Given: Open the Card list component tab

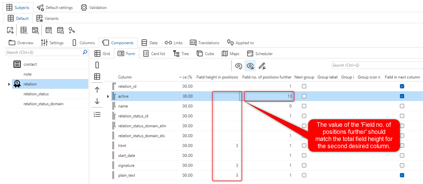Looking at the screenshot, I should coord(154,54).
